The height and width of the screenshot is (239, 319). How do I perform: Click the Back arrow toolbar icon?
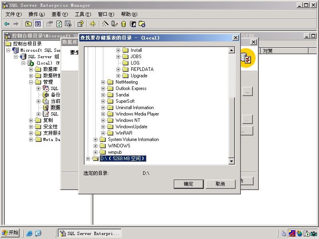pos(7,24)
